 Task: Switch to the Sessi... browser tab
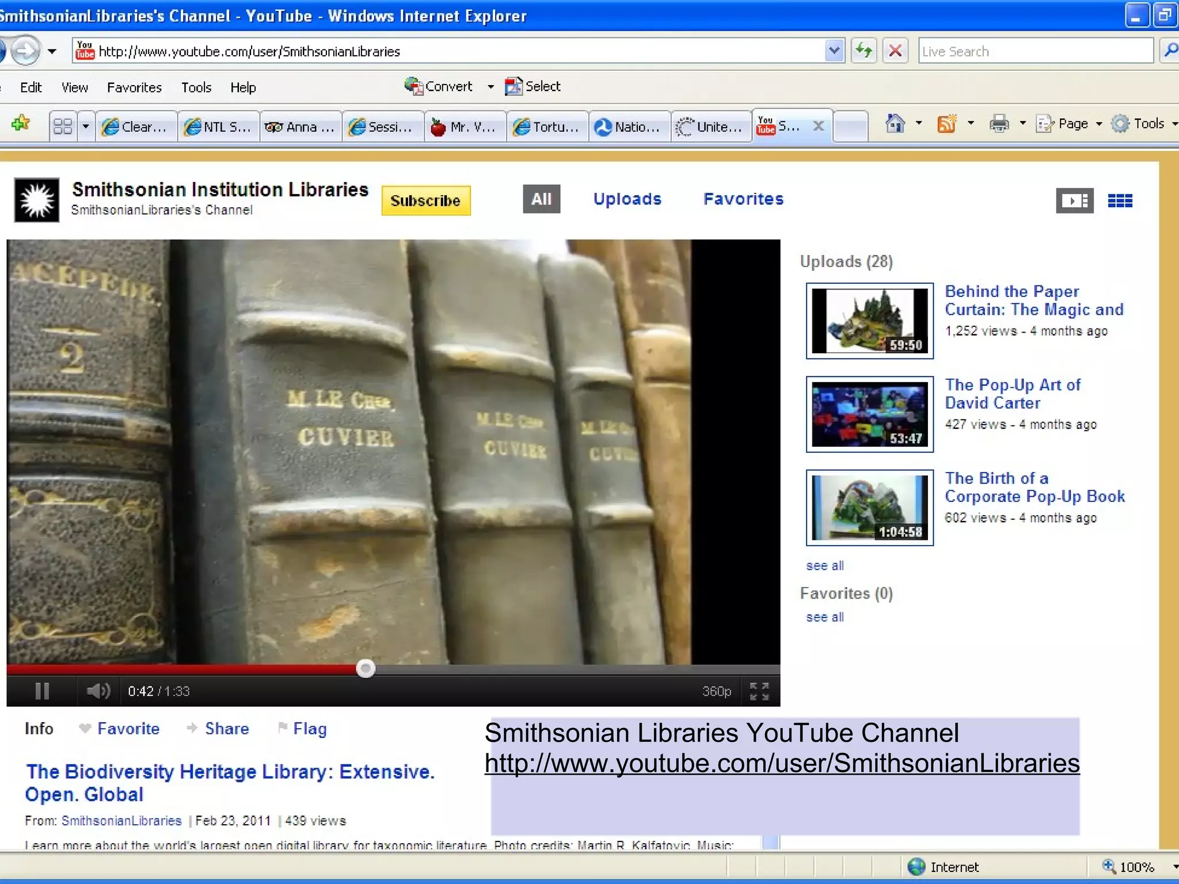coord(383,127)
